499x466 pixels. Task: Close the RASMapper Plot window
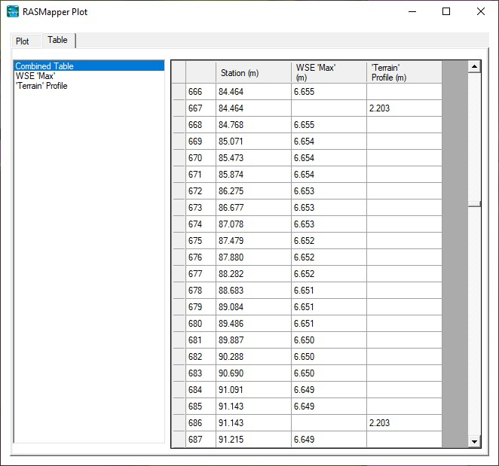[481, 12]
